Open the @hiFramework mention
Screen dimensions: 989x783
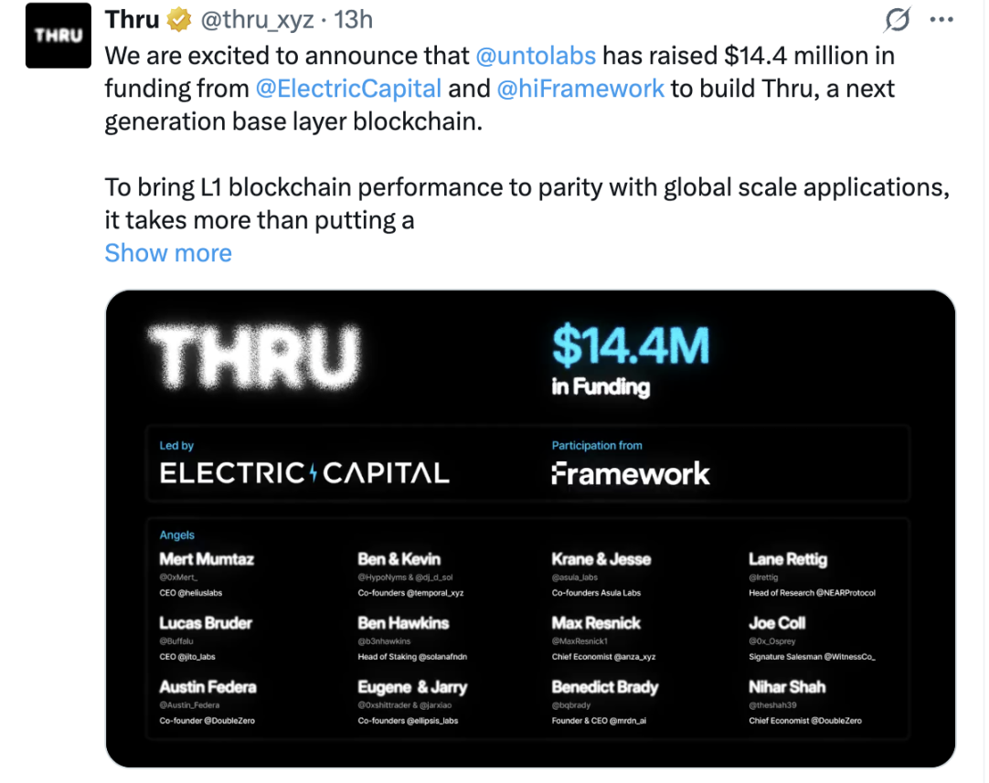[x=580, y=89]
